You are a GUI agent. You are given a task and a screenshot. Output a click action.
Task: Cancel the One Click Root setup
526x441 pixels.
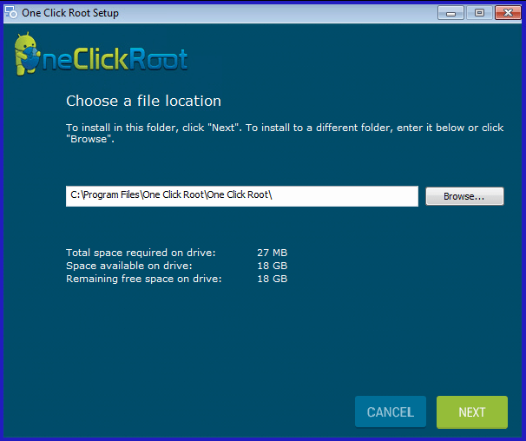pos(391,411)
